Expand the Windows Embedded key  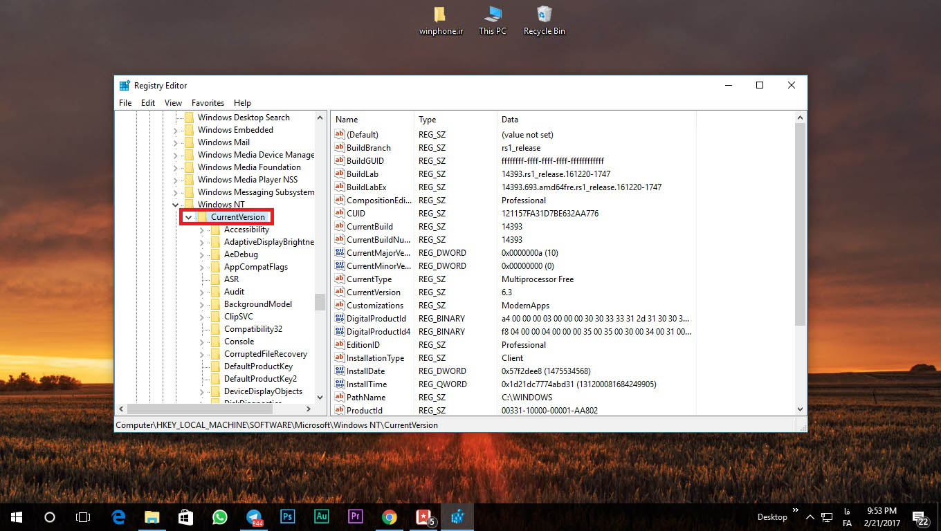175,130
